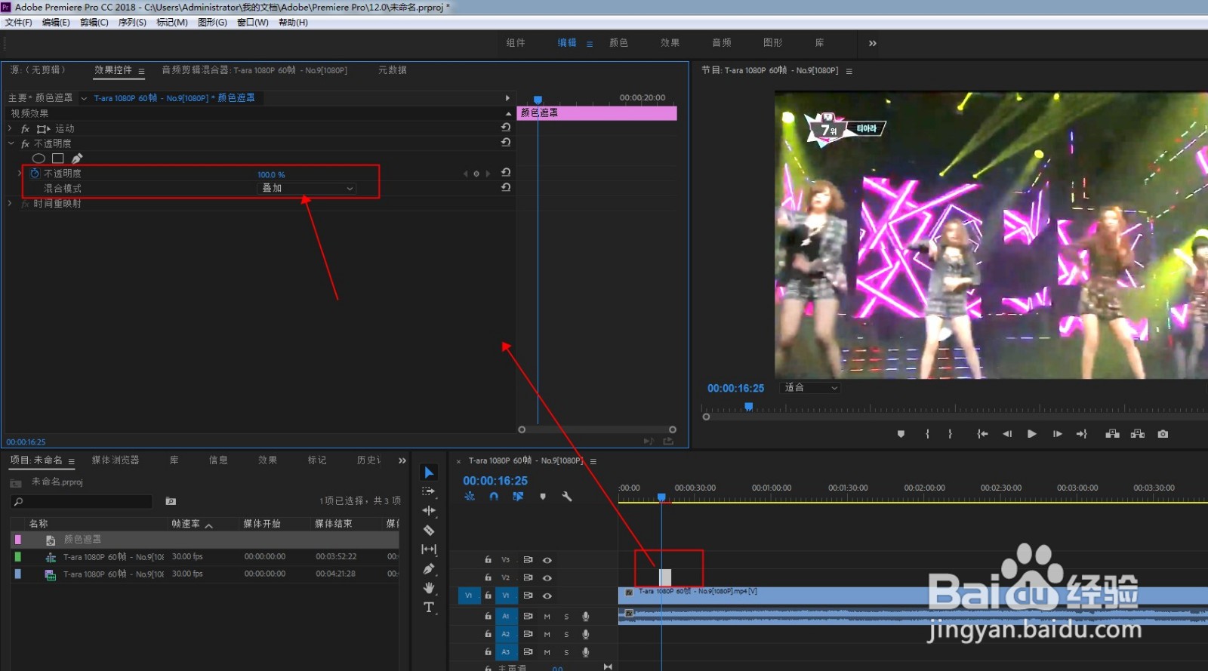
Task: Sort project items by frame rate column
Action: coord(186,524)
